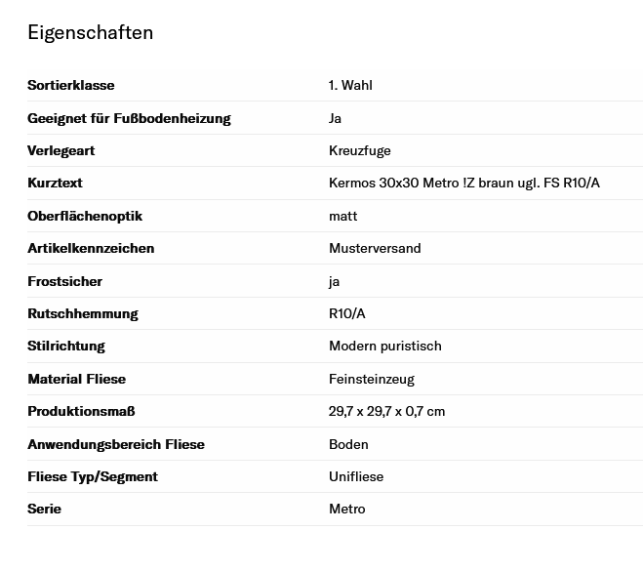This screenshot has height=572, width=643.
Task: Click 'Geeignet für Fußbodenheizung' label
Action: [129, 118]
